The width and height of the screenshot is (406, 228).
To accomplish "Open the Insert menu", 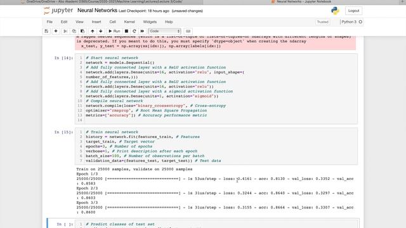I will [x=96, y=22].
